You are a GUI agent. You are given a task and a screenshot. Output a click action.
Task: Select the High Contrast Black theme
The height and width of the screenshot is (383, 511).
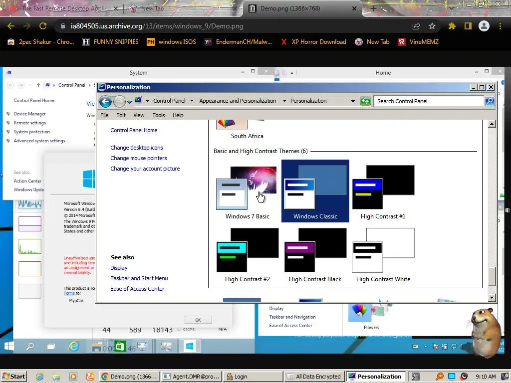click(315, 255)
